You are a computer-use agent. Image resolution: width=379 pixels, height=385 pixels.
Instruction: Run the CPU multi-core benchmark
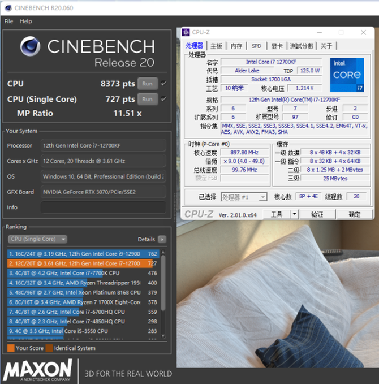point(147,84)
